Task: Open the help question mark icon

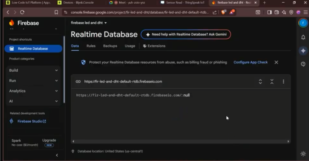Action: tap(303, 64)
